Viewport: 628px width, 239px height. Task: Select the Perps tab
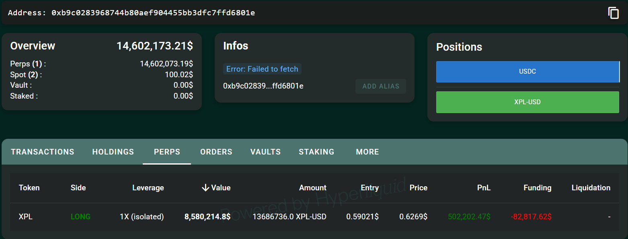pyautogui.click(x=167, y=152)
